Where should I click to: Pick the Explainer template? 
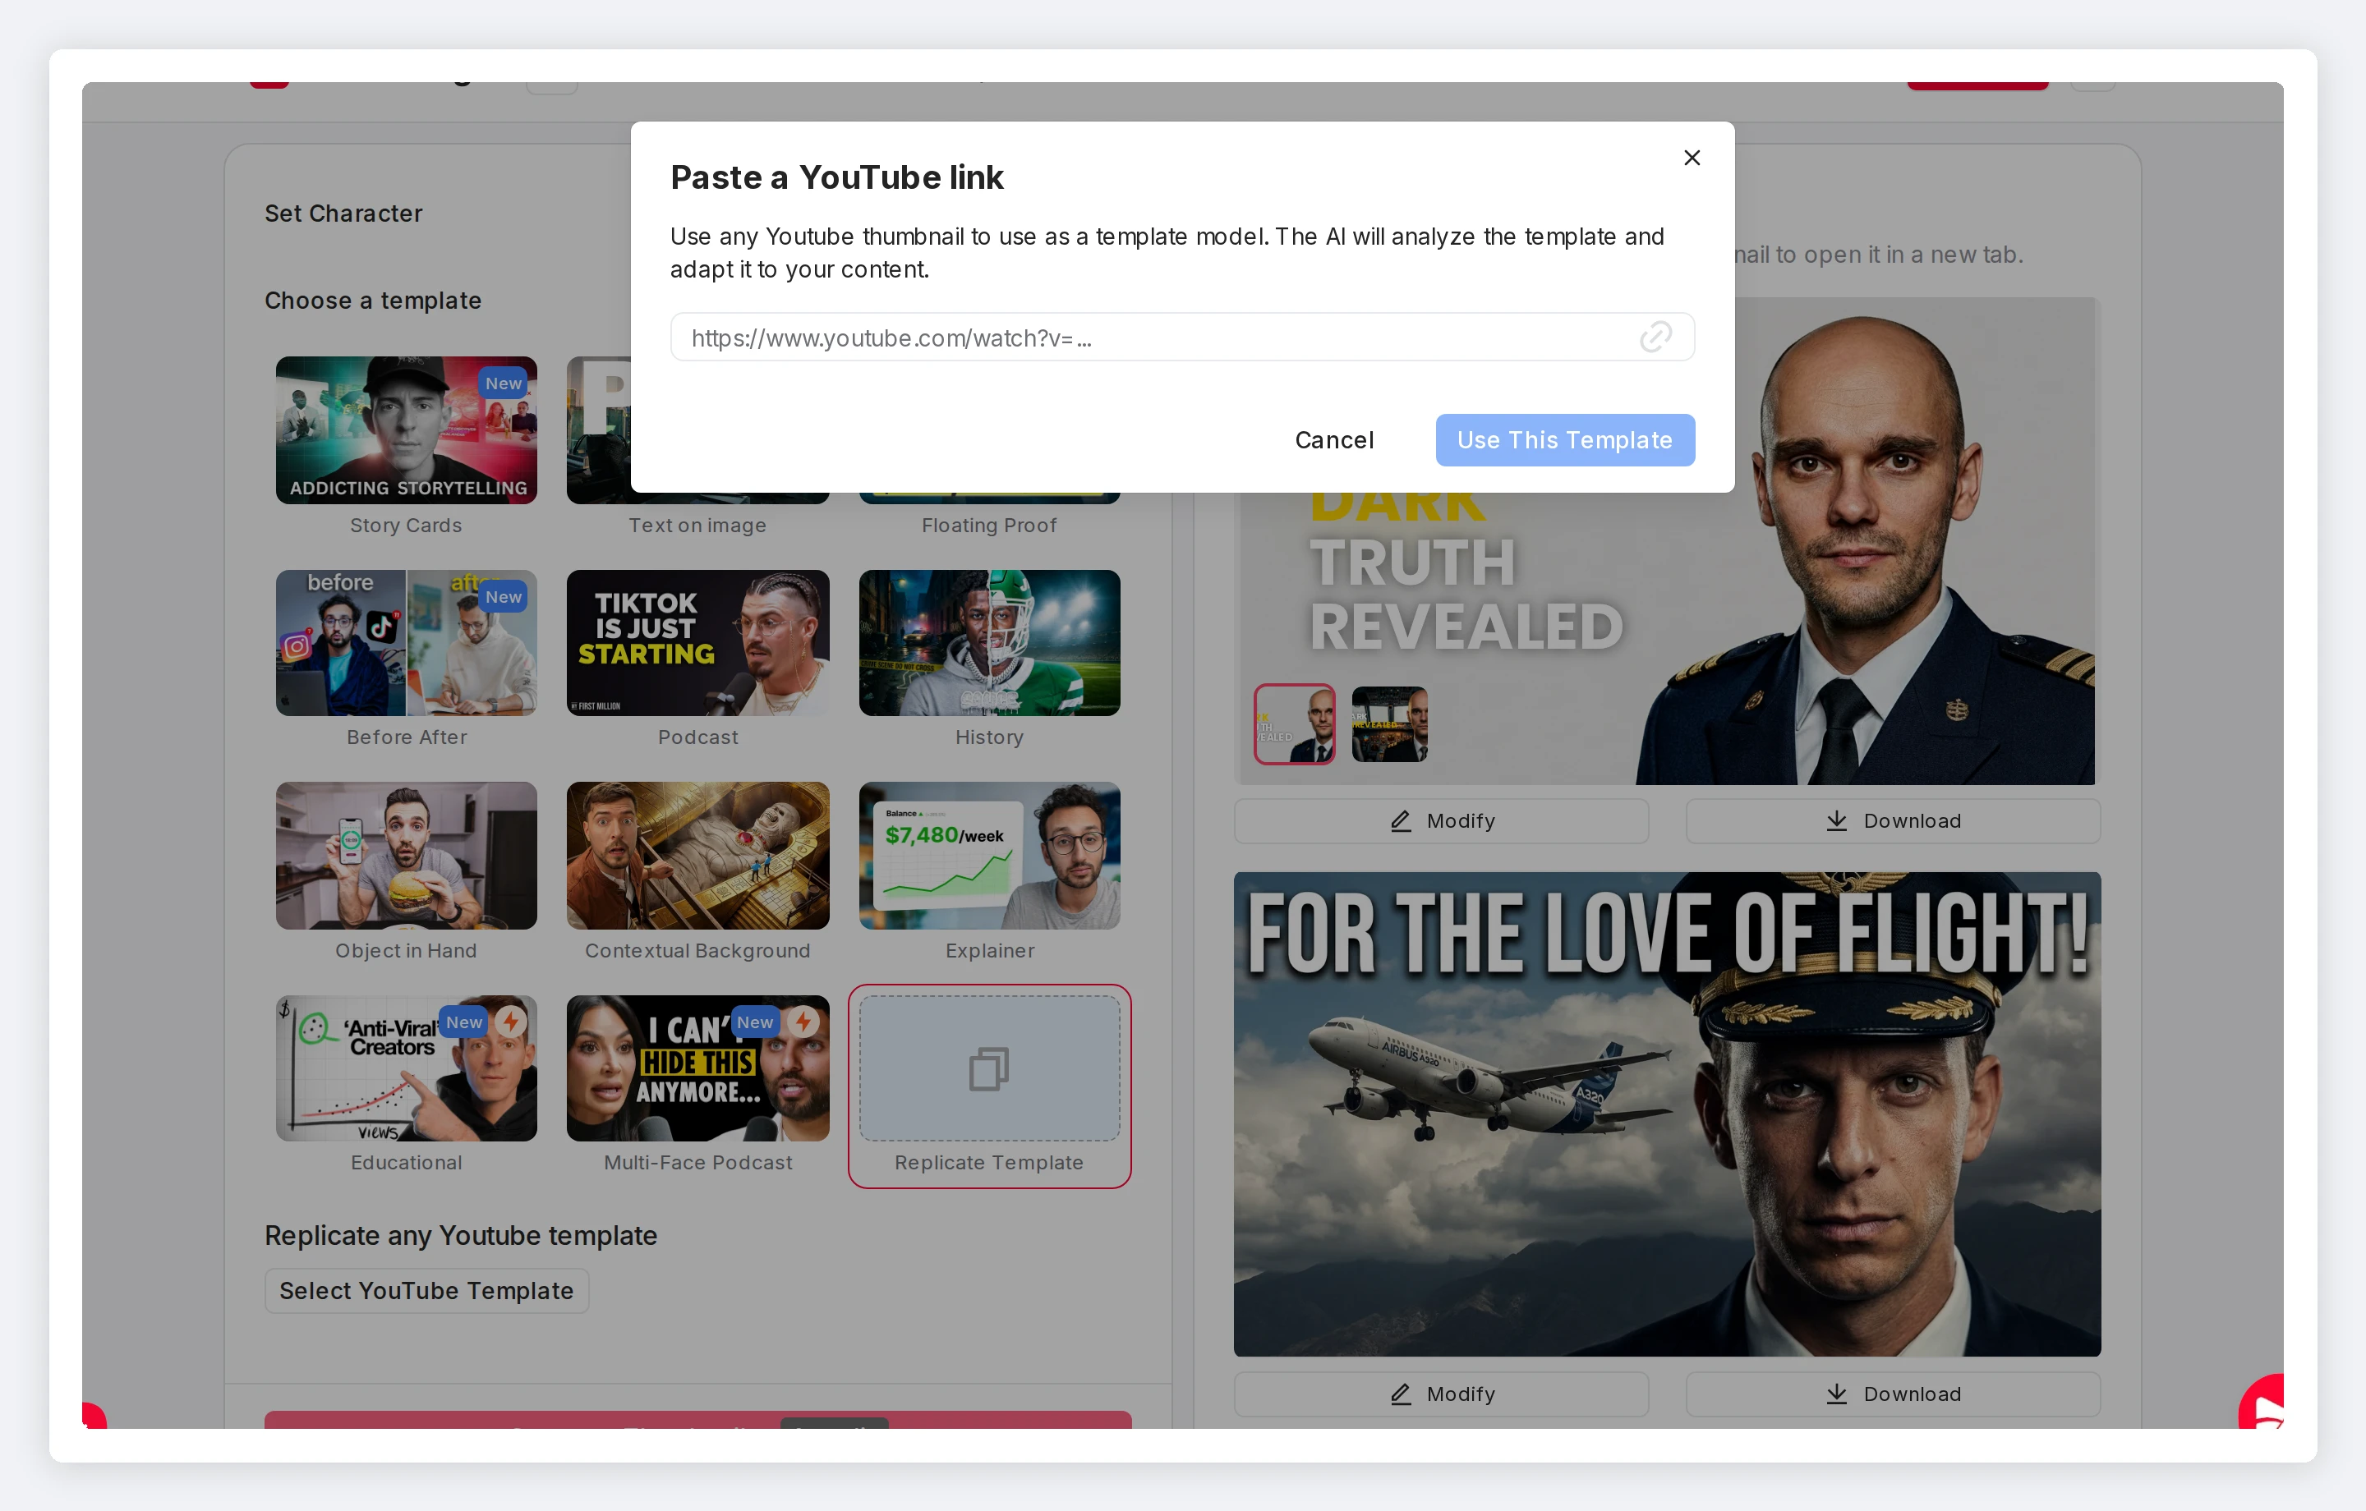(x=988, y=855)
